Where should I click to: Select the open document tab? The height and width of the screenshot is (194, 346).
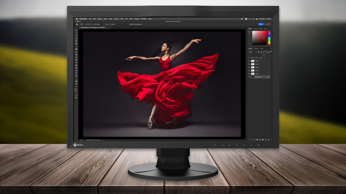(93, 27)
